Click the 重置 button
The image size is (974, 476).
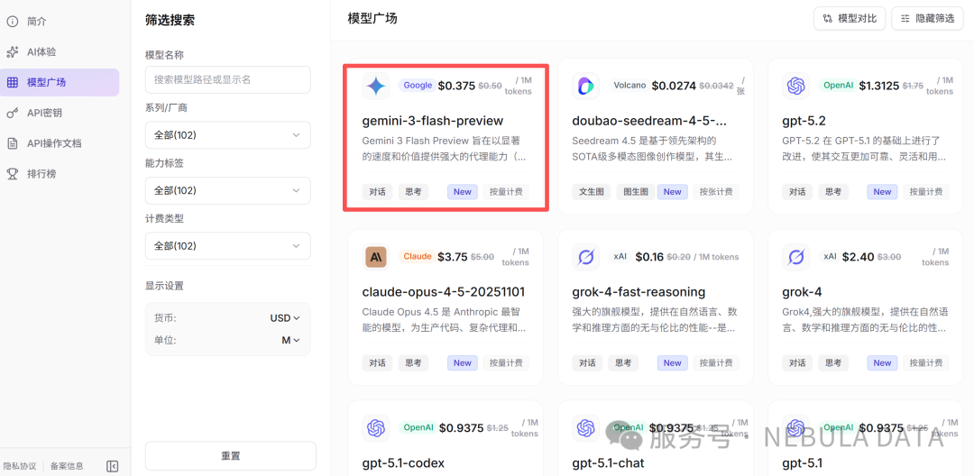pyautogui.click(x=231, y=455)
